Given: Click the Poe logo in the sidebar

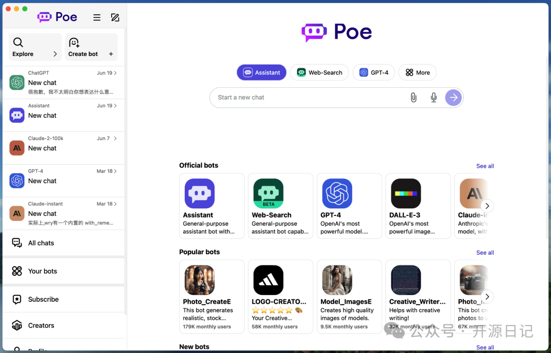Looking at the screenshot, I should click(57, 17).
